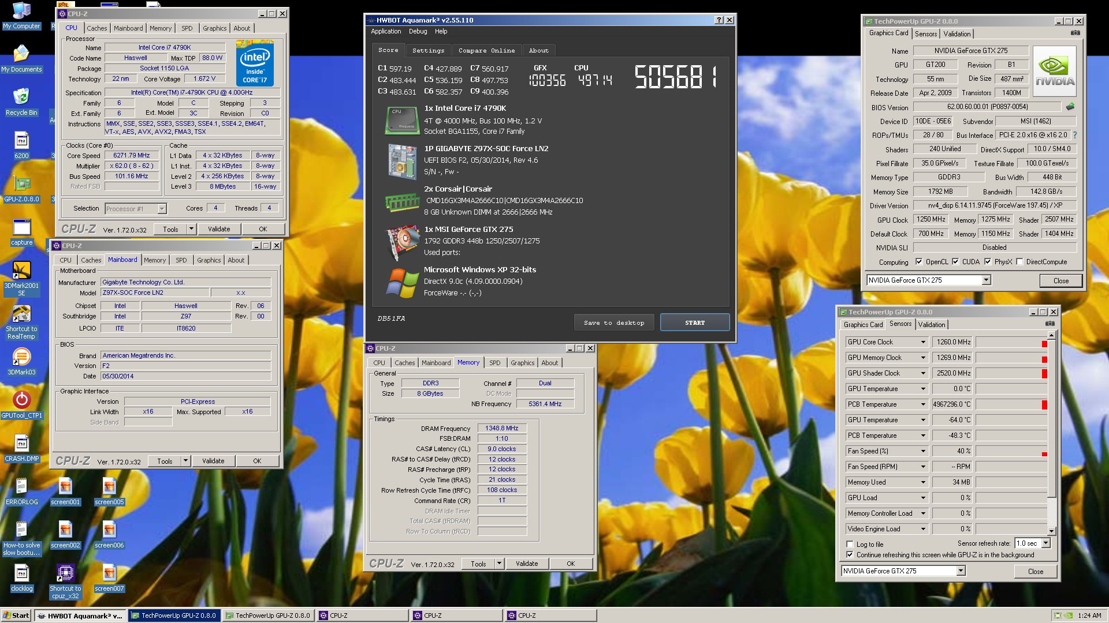Open screen005 image file icon
The width and height of the screenshot is (1109, 623).
pos(109,491)
